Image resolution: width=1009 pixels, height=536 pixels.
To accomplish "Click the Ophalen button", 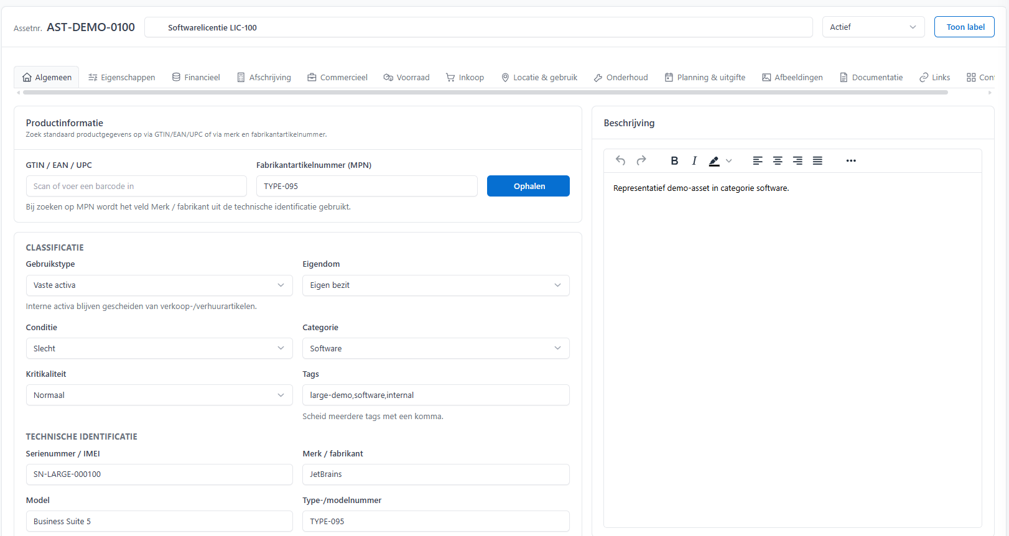I will (x=528, y=186).
